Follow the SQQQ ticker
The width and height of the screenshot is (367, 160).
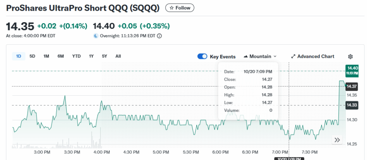(x=180, y=8)
